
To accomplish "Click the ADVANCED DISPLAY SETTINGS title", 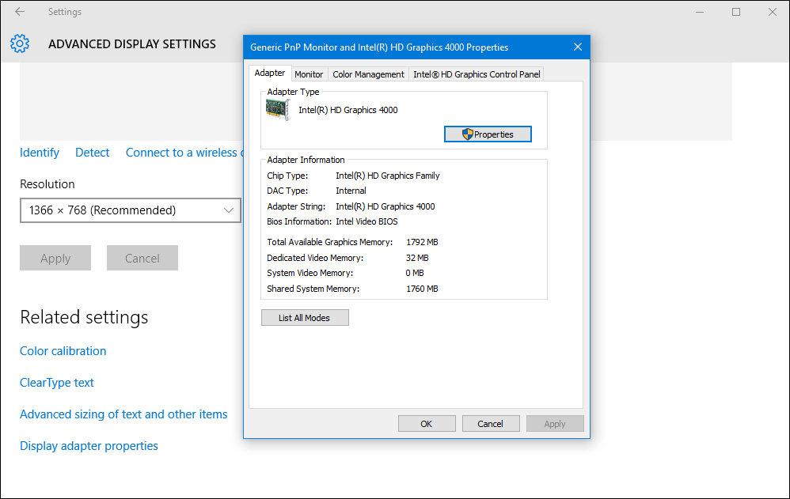I will (132, 43).
